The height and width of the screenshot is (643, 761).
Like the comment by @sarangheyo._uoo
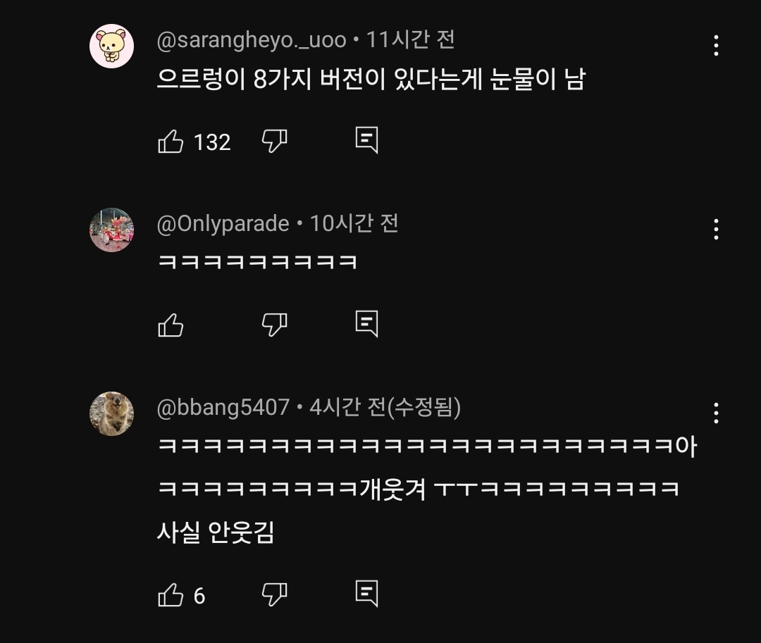[171, 141]
